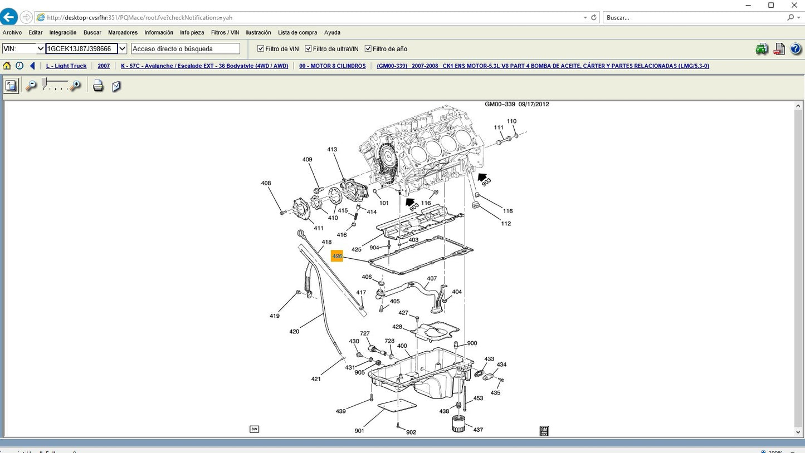Screen dimensions: 805x453
Task: Click the blue back arrow icon
Action: point(32,66)
